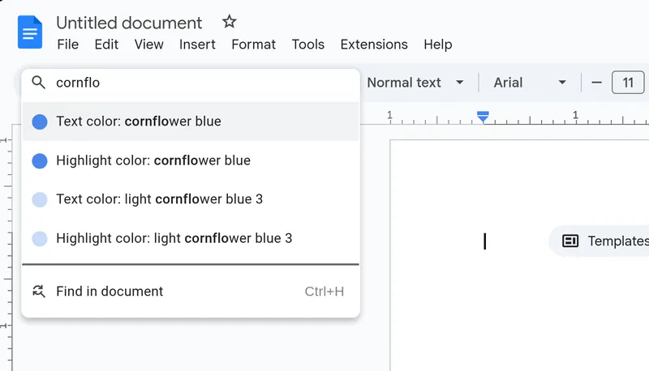Click the Templates button

[600, 241]
